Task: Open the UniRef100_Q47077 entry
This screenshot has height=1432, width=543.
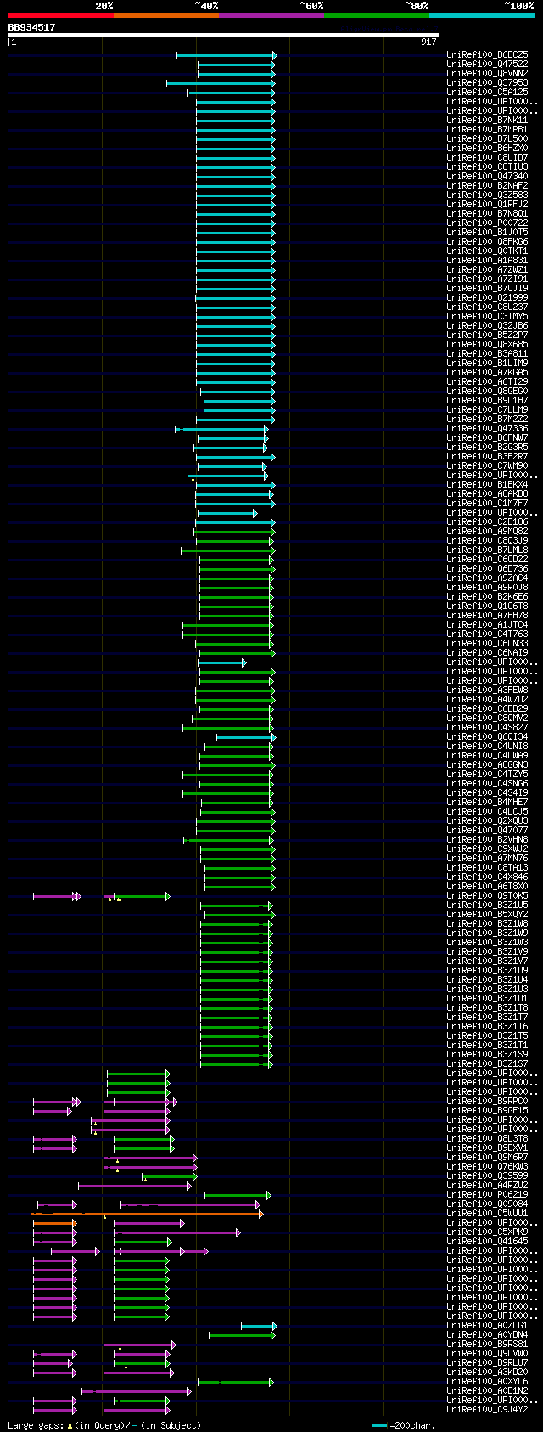Action: click(487, 831)
